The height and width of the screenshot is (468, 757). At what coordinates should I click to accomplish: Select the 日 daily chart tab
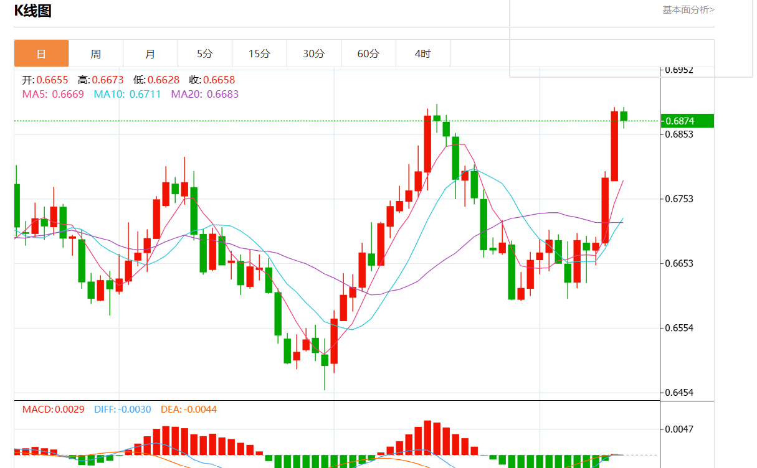(x=41, y=54)
